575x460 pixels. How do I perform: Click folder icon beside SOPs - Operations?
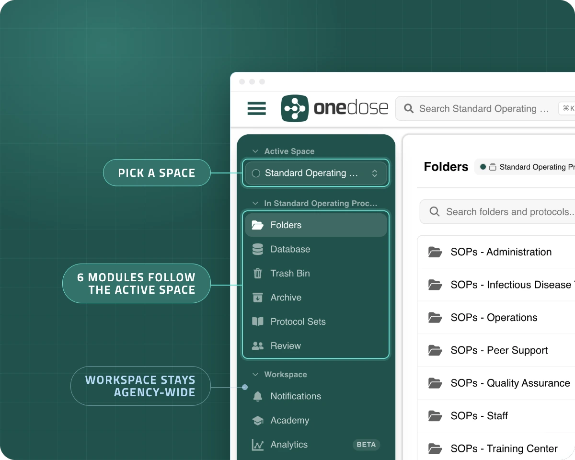(x=435, y=318)
